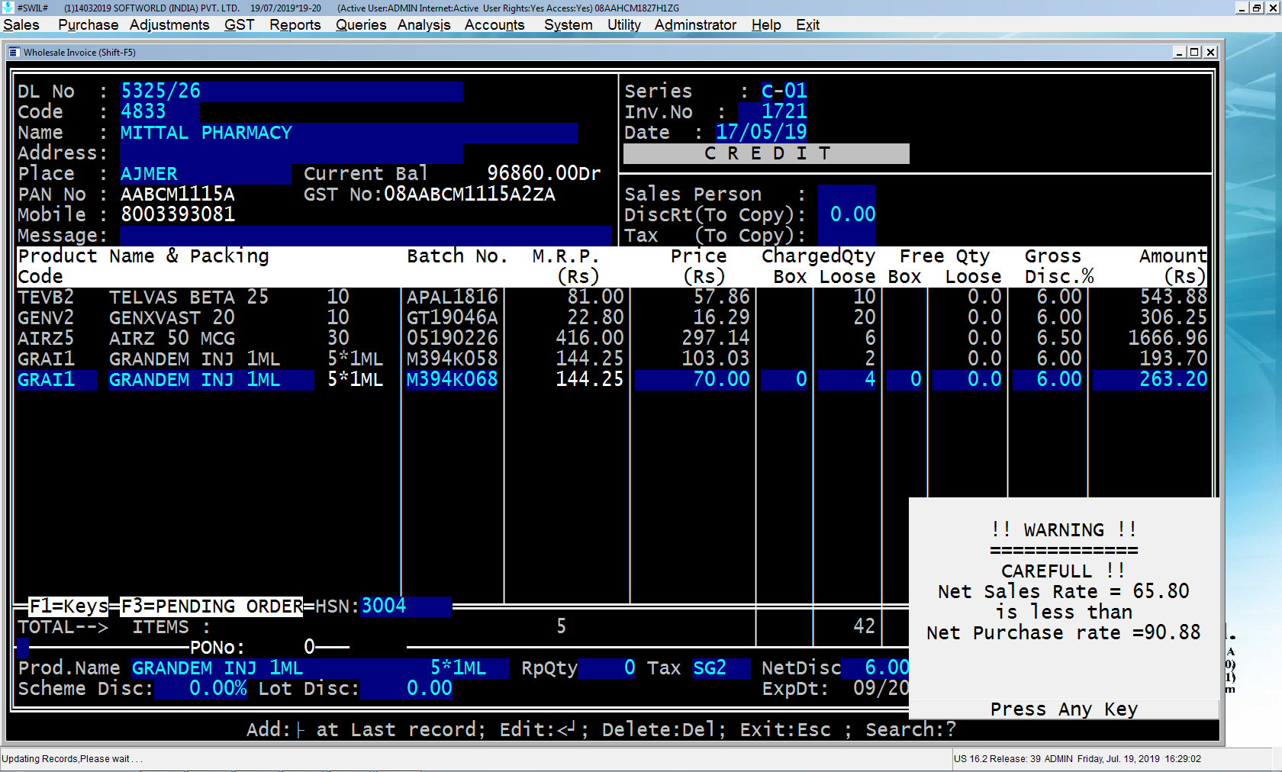The width and height of the screenshot is (1282, 772).
Task: Select the TELVAS BETA 25 row
Action: tap(612, 297)
